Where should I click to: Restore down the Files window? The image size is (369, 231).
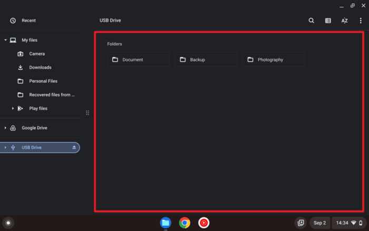[352, 6]
